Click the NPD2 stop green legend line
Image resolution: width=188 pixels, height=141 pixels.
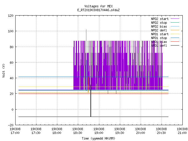click(175, 23)
